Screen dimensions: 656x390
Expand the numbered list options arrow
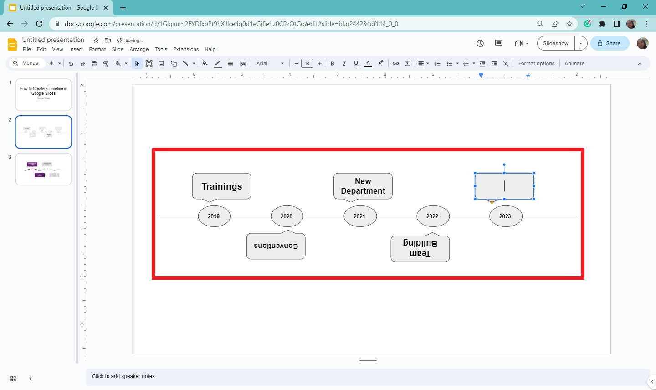[x=474, y=64]
